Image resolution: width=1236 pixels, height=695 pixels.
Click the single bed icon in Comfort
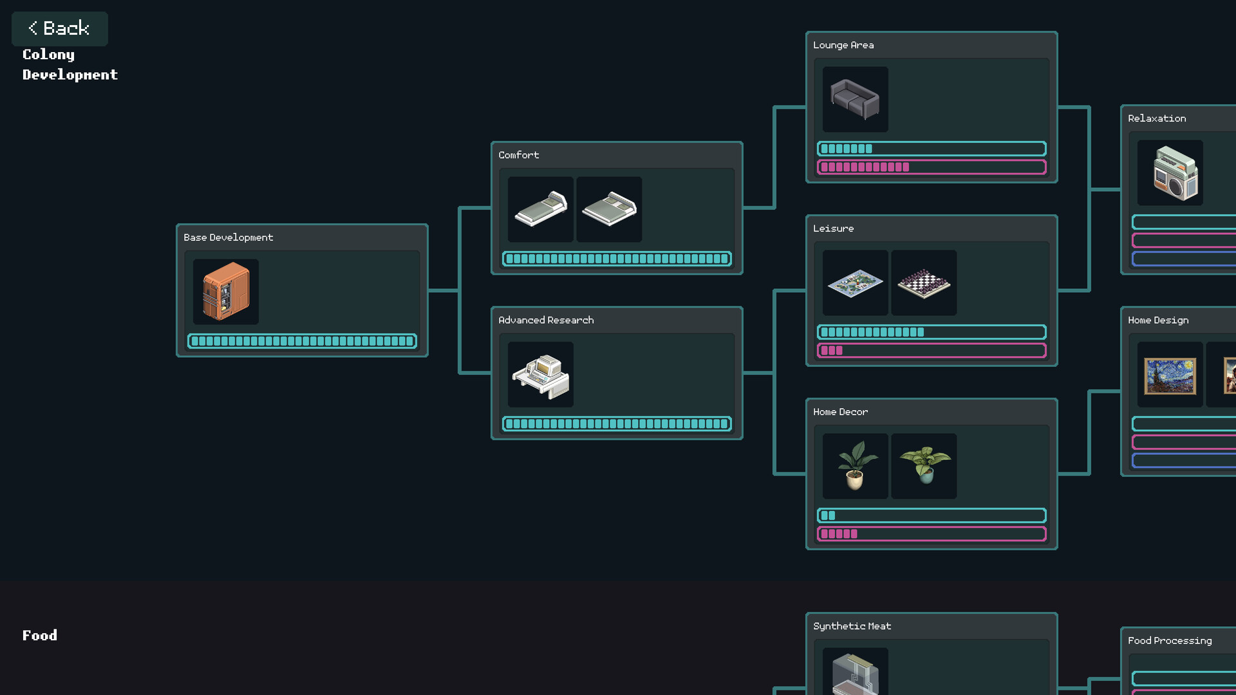540,209
